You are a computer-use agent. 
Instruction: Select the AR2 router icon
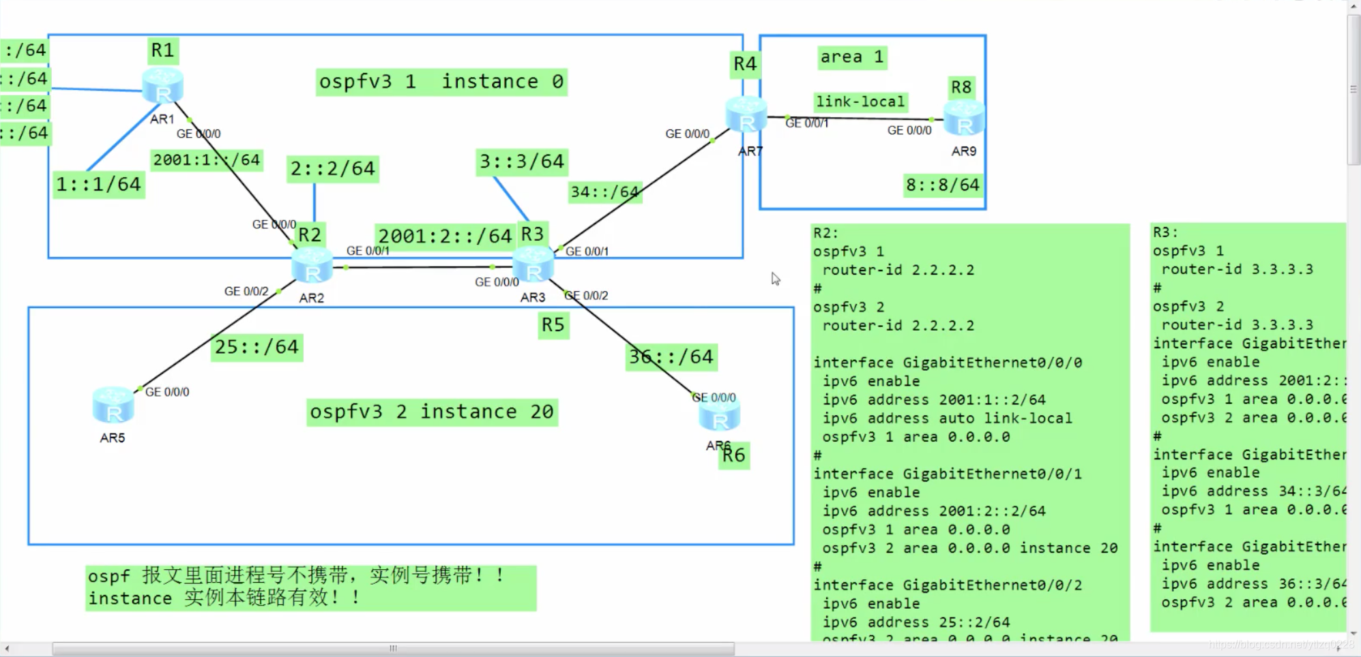click(x=312, y=266)
